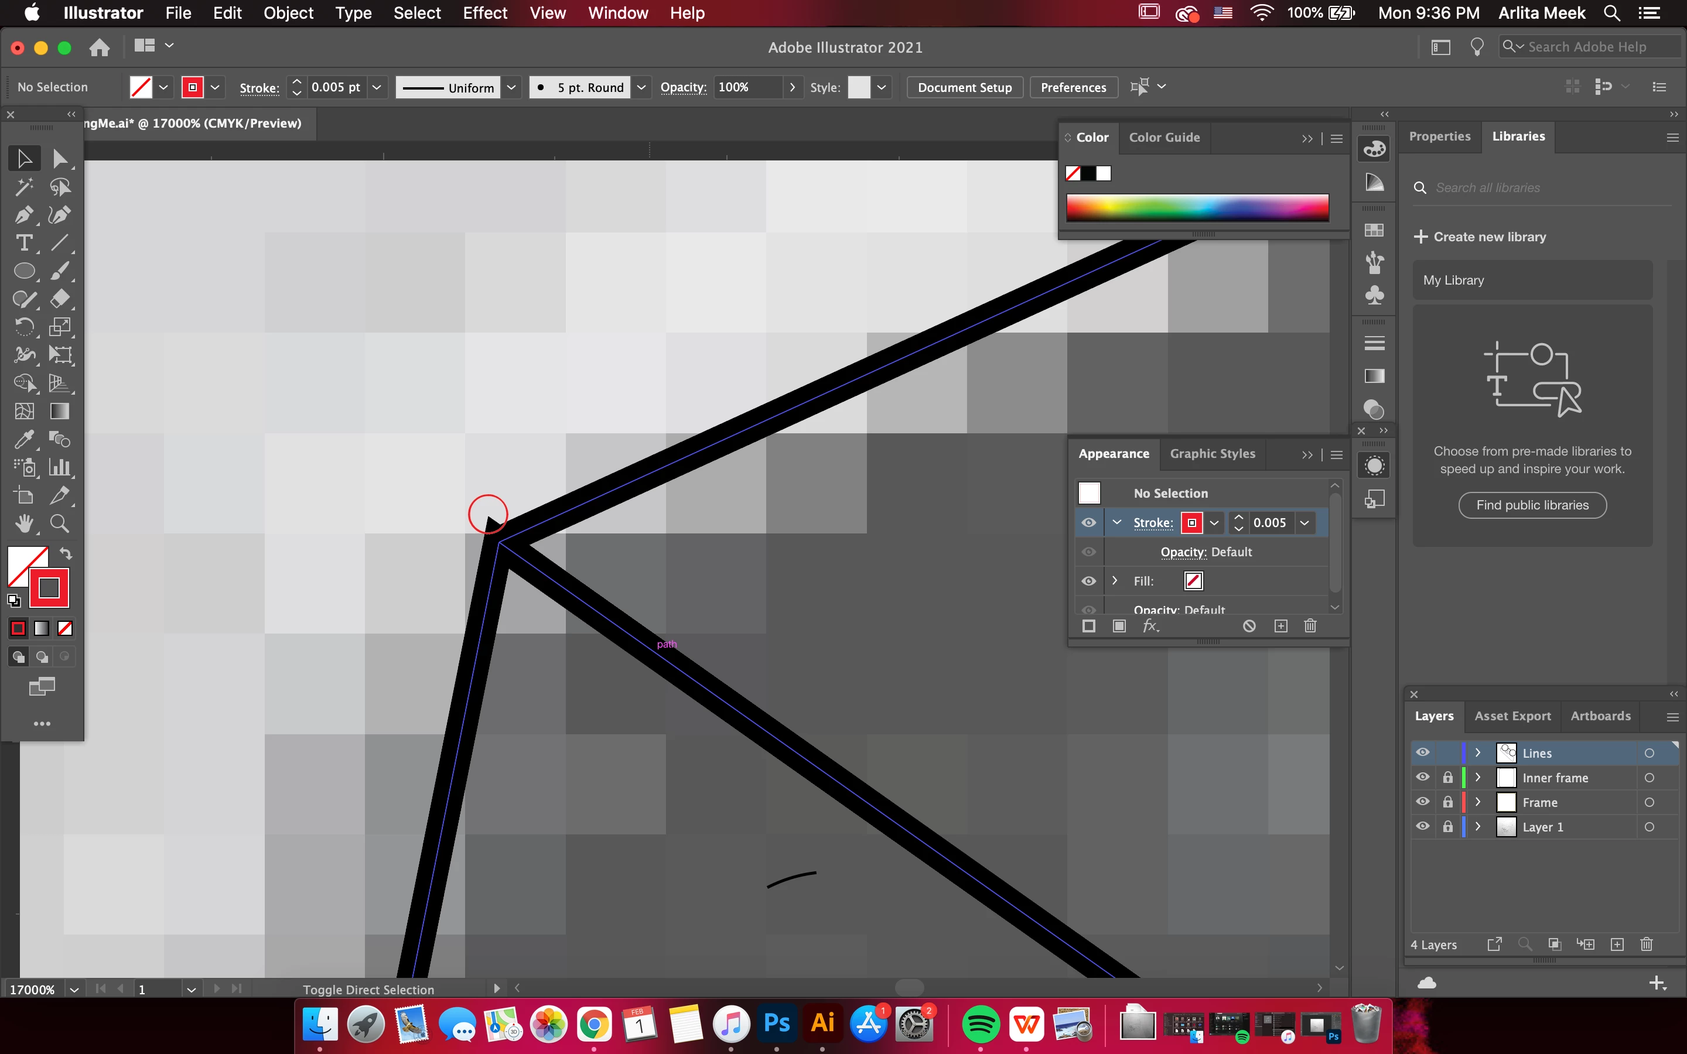Image resolution: width=1687 pixels, height=1054 pixels.
Task: Hide the Lines layer
Action: (1422, 752)
